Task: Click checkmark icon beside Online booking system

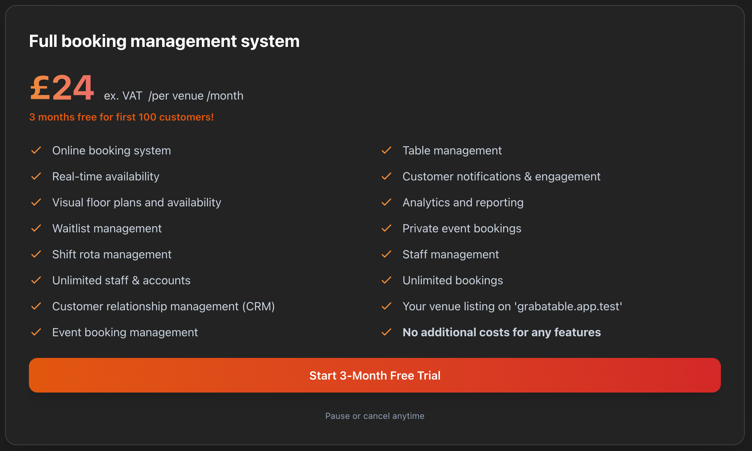Action: 36,150
